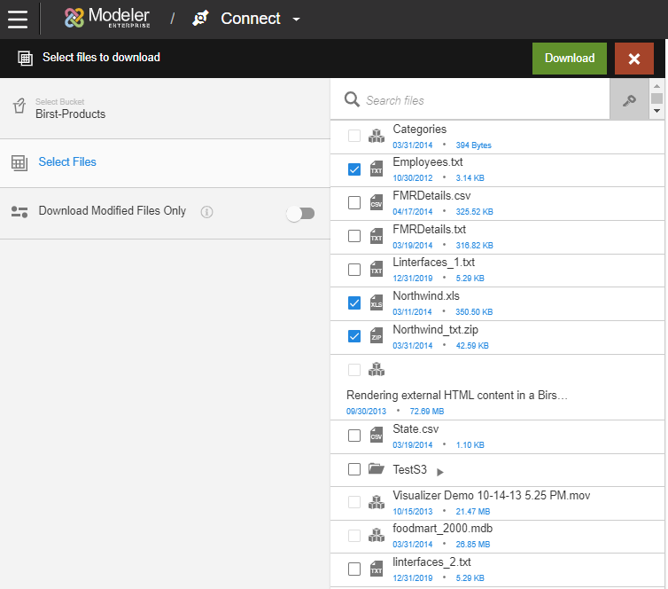Click the Modeler Enterprise logo
668x589 pixels.
[107, 19]
